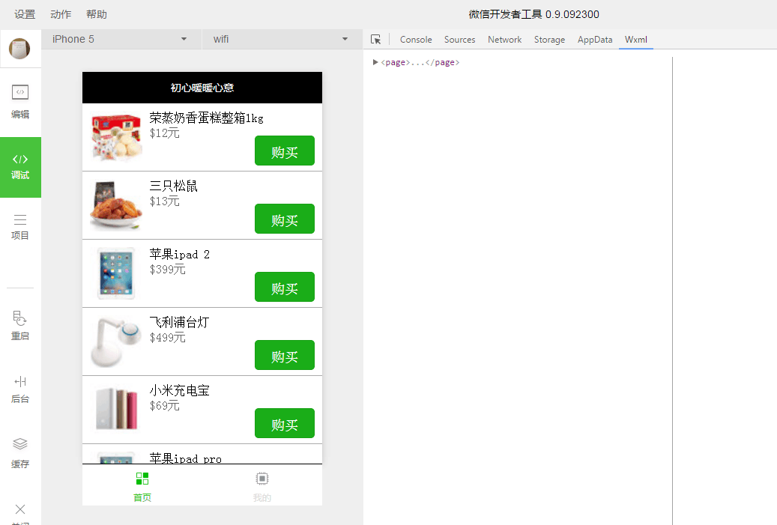Click the 荣蒸奶香蛋糕整箱1kg product title

coord(206,118)
